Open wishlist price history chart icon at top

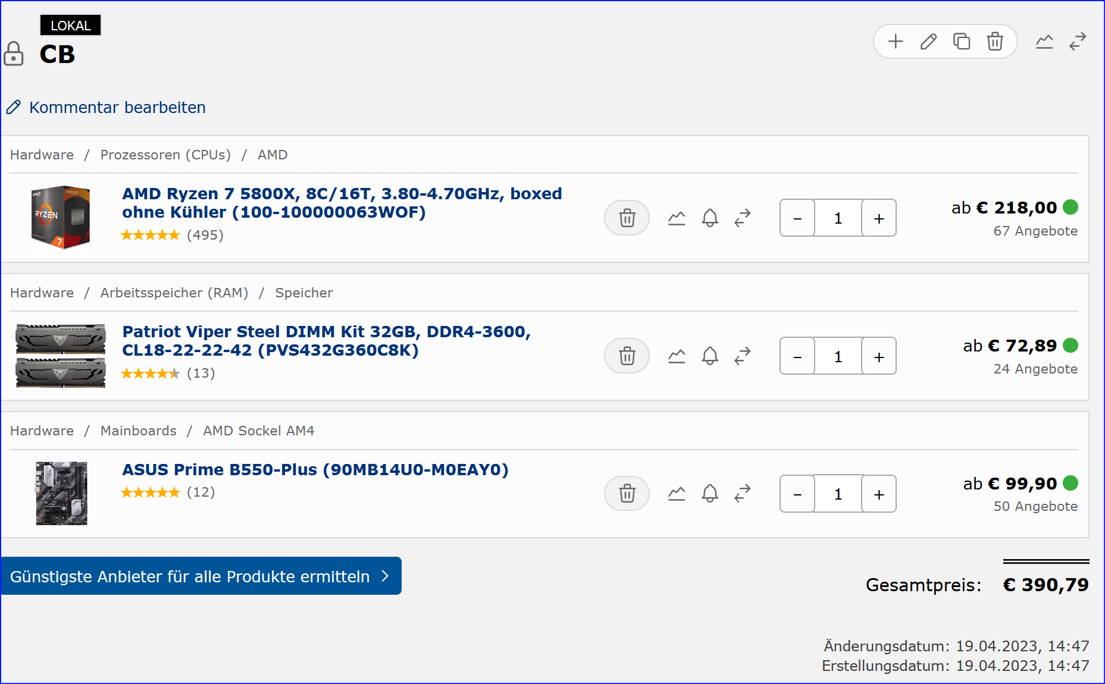pos(1044,42)
